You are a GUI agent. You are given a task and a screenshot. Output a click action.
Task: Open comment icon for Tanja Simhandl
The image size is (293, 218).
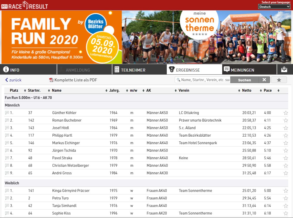pyautogui.click(x=7, y=206)
